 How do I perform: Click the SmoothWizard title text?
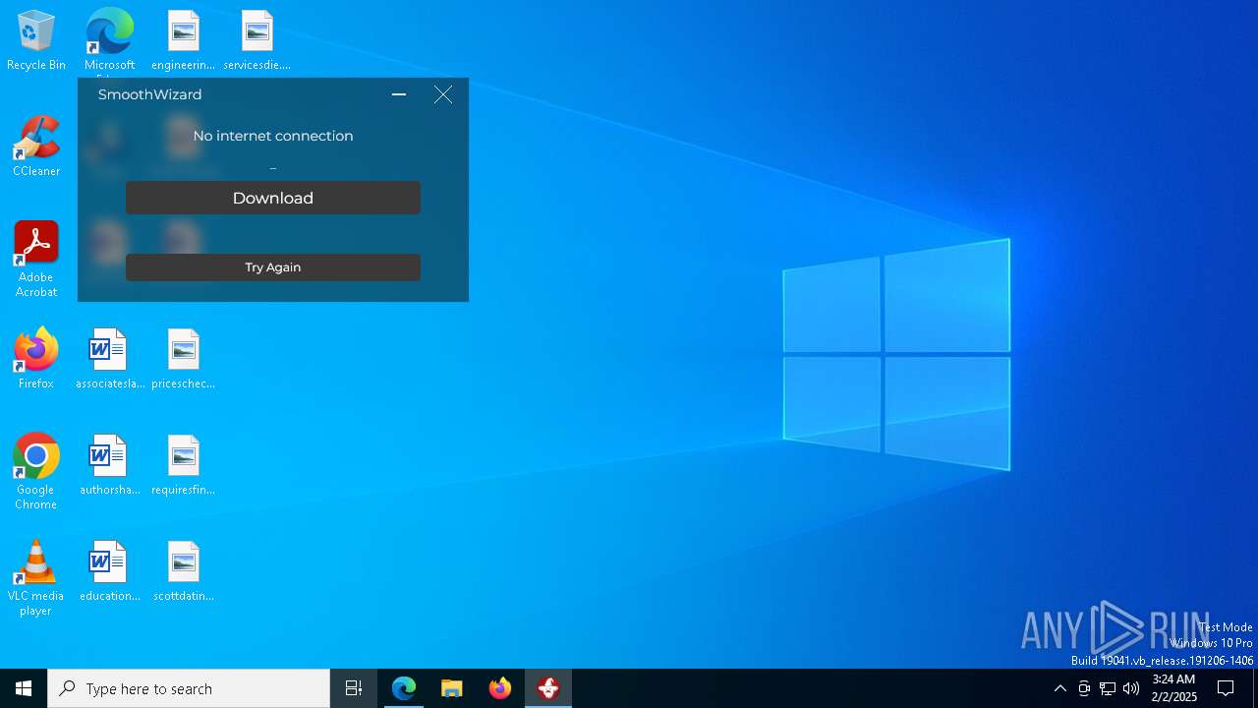pyautogui.click(x=149, y=94)
